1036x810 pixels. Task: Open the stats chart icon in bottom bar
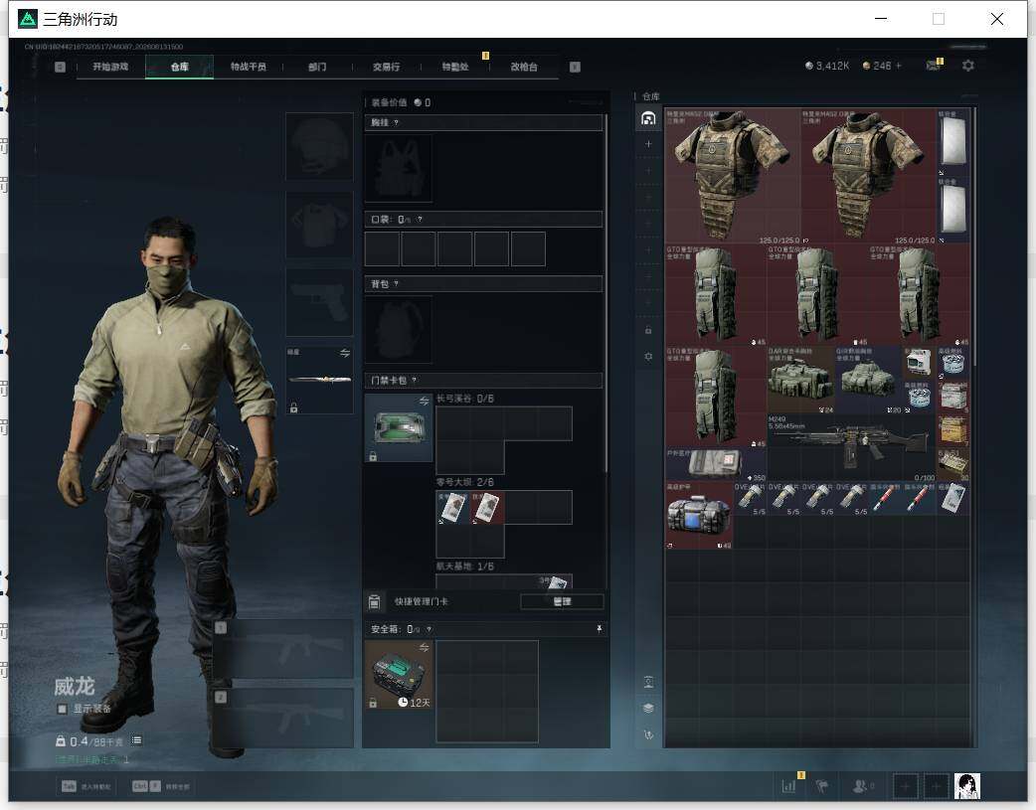pyautogui.click(x=788, y=785)
